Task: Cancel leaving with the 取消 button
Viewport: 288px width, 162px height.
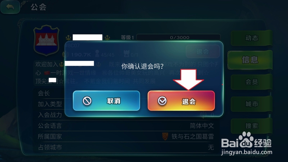Action: click(x=106, y=101)
